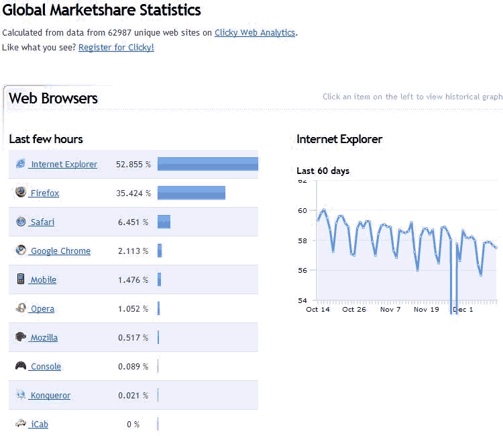Select the Mobile link
Image resolution: width=503 pixels, height=436 pixels.
tap(42, 280)
